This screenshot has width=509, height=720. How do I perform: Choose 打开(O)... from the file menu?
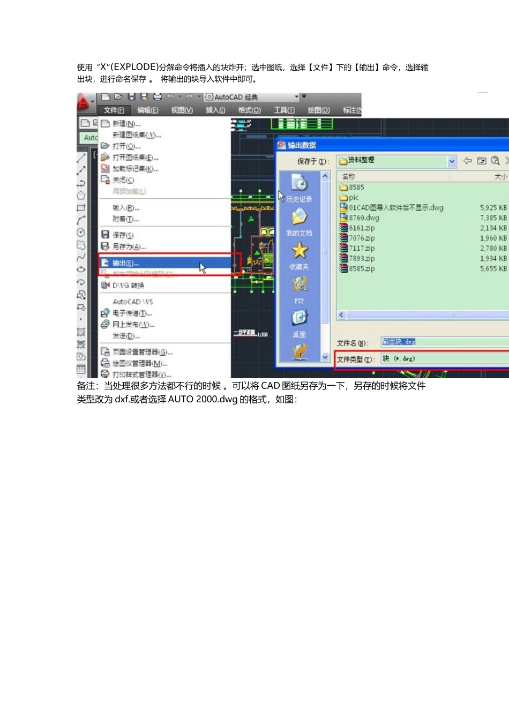165,146
